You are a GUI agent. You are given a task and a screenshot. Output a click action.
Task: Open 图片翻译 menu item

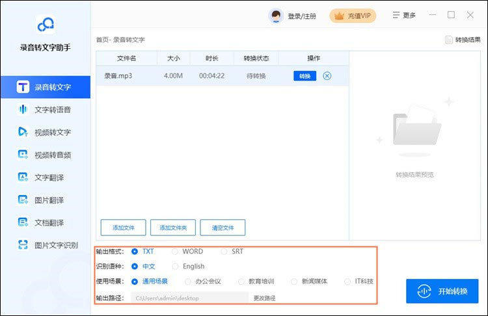[x=46, y=200]
